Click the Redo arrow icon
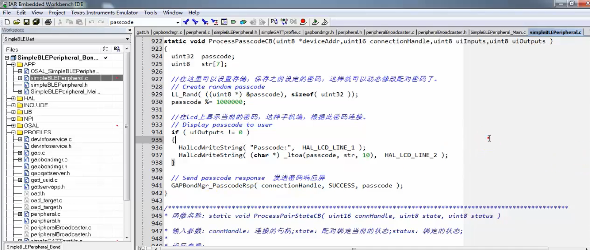 point(101,22)
